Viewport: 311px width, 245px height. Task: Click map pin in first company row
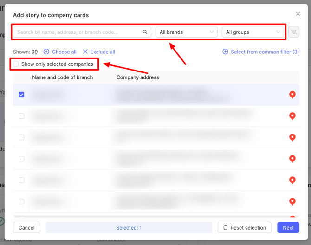[292, 95]
